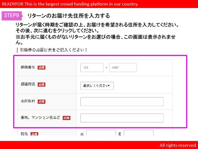The height and width of the screenshot is (149, 198).
Task: Click the 都道府県 field label
Action: coord(28,84)
